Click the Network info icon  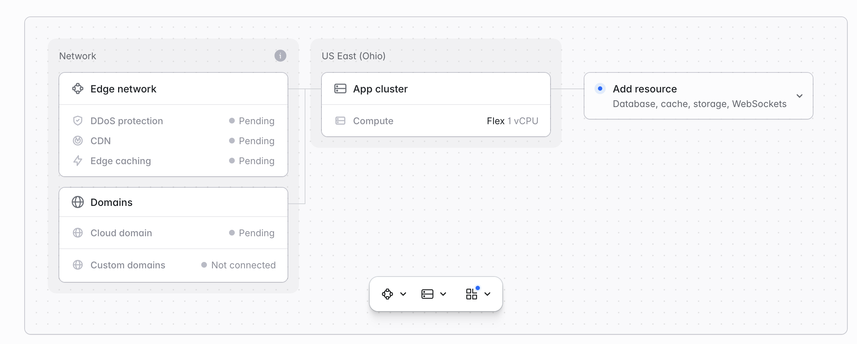[x=280, y=56]
